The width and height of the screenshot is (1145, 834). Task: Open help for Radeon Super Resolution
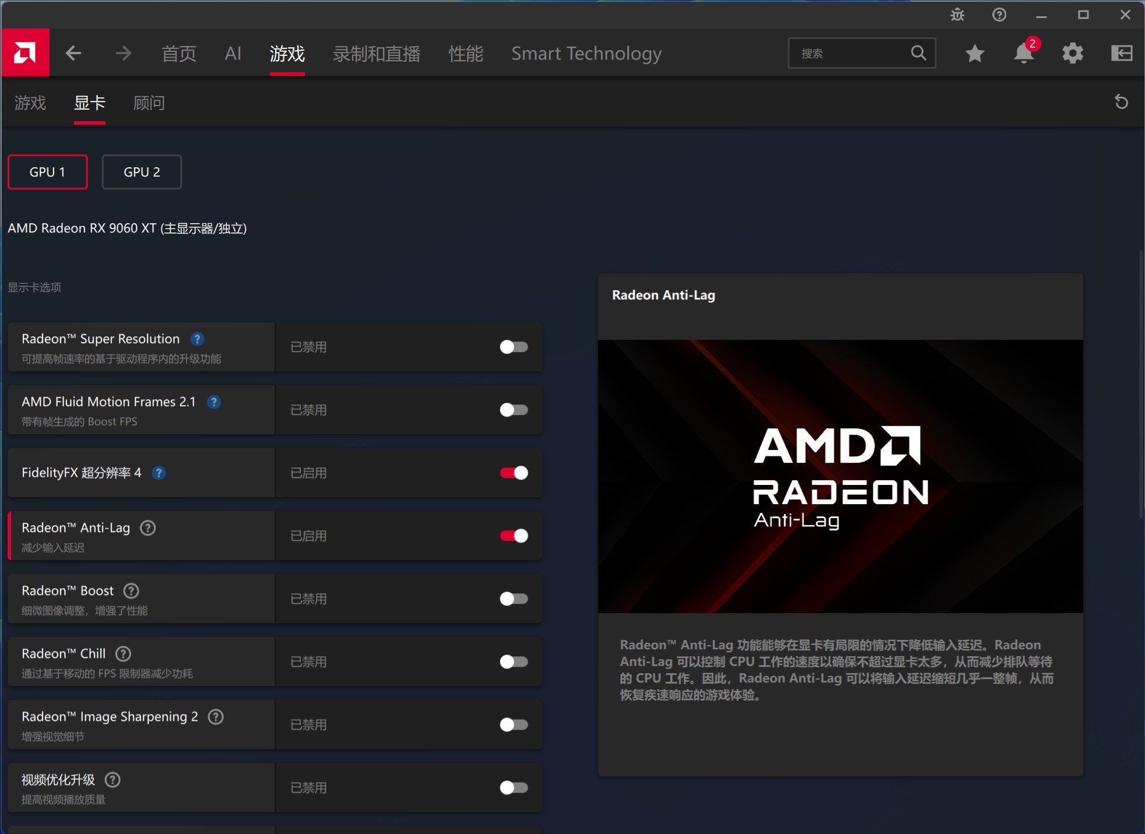[x=197, y=339]
